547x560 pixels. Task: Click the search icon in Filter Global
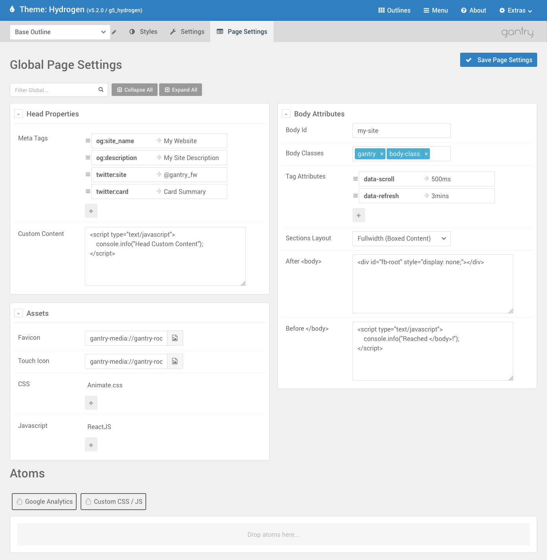click(x=101, y=90)
